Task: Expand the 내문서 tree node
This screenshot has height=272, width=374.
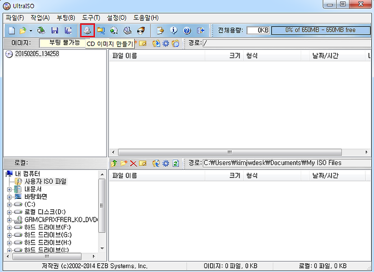Action: point(9,189)
